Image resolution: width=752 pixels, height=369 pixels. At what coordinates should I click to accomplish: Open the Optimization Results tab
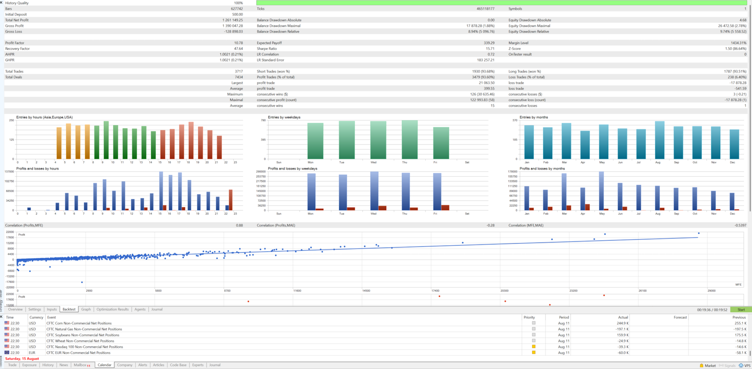pos(112,309)
